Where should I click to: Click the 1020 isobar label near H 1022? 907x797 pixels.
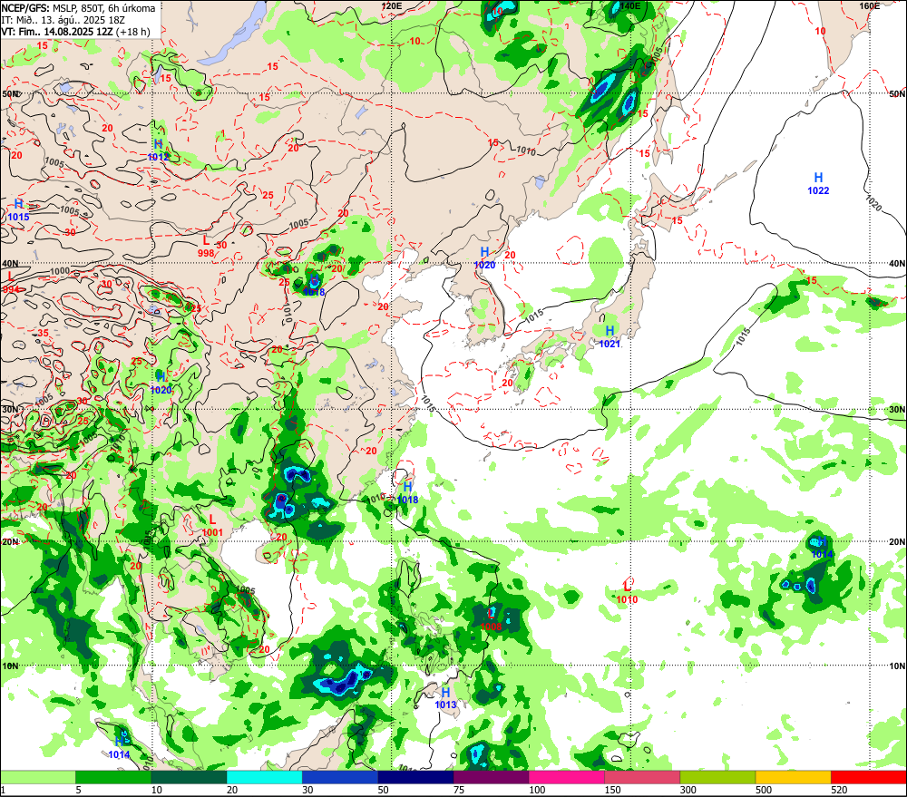coord(873,203)
